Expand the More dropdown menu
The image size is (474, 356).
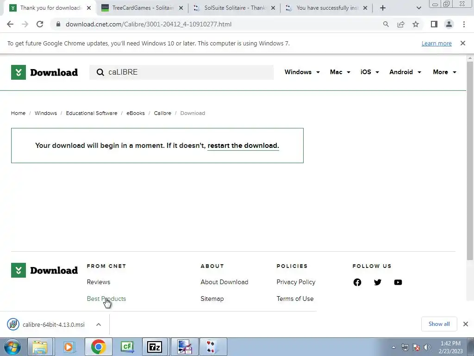(x=444, y=72)
